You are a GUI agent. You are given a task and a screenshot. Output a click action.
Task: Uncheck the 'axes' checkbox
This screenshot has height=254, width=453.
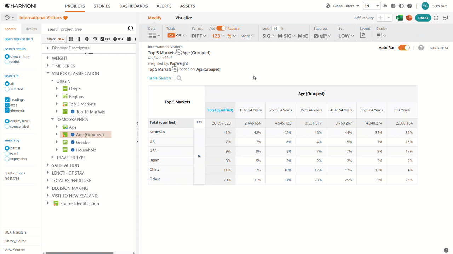click(x=7, y=105)
